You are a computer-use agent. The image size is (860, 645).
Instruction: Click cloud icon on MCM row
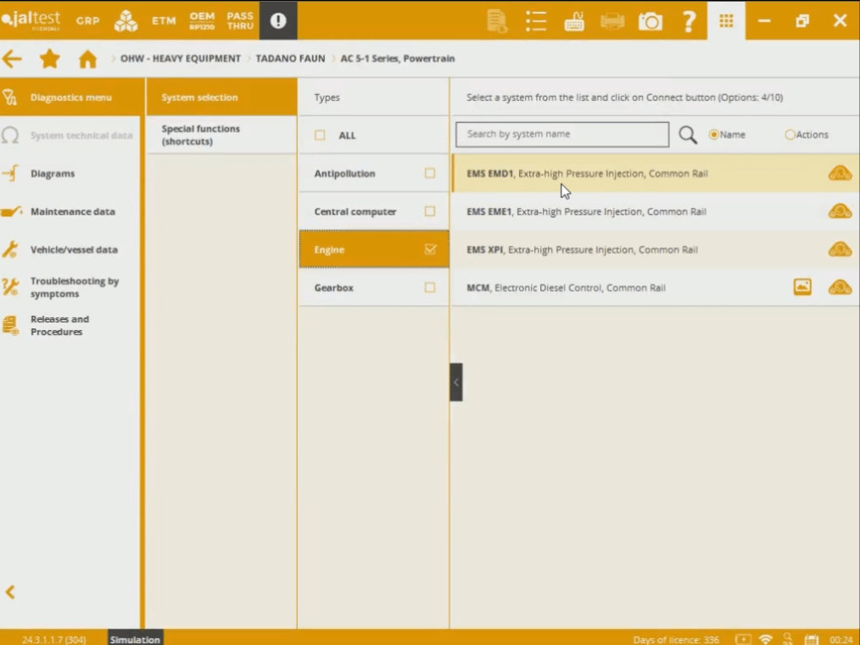tap(840, 287)
